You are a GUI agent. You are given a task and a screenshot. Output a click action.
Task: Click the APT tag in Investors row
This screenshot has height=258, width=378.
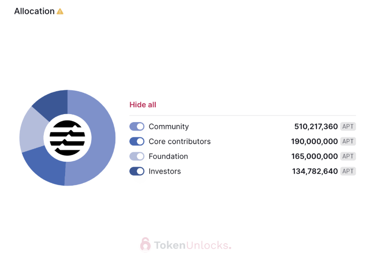[348, 171]
